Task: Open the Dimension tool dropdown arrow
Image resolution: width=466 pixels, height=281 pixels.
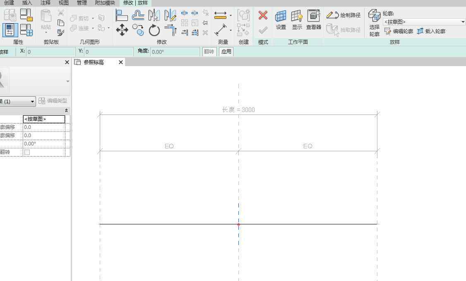Action: 231,30
